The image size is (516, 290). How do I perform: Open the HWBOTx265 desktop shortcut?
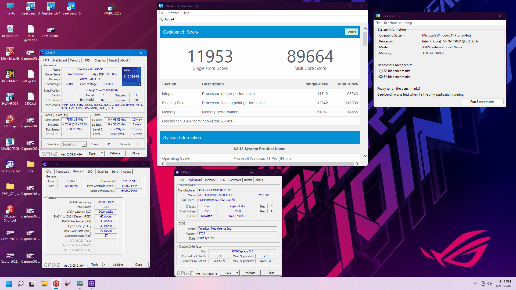pyautogui.click(x=112, y=8)
